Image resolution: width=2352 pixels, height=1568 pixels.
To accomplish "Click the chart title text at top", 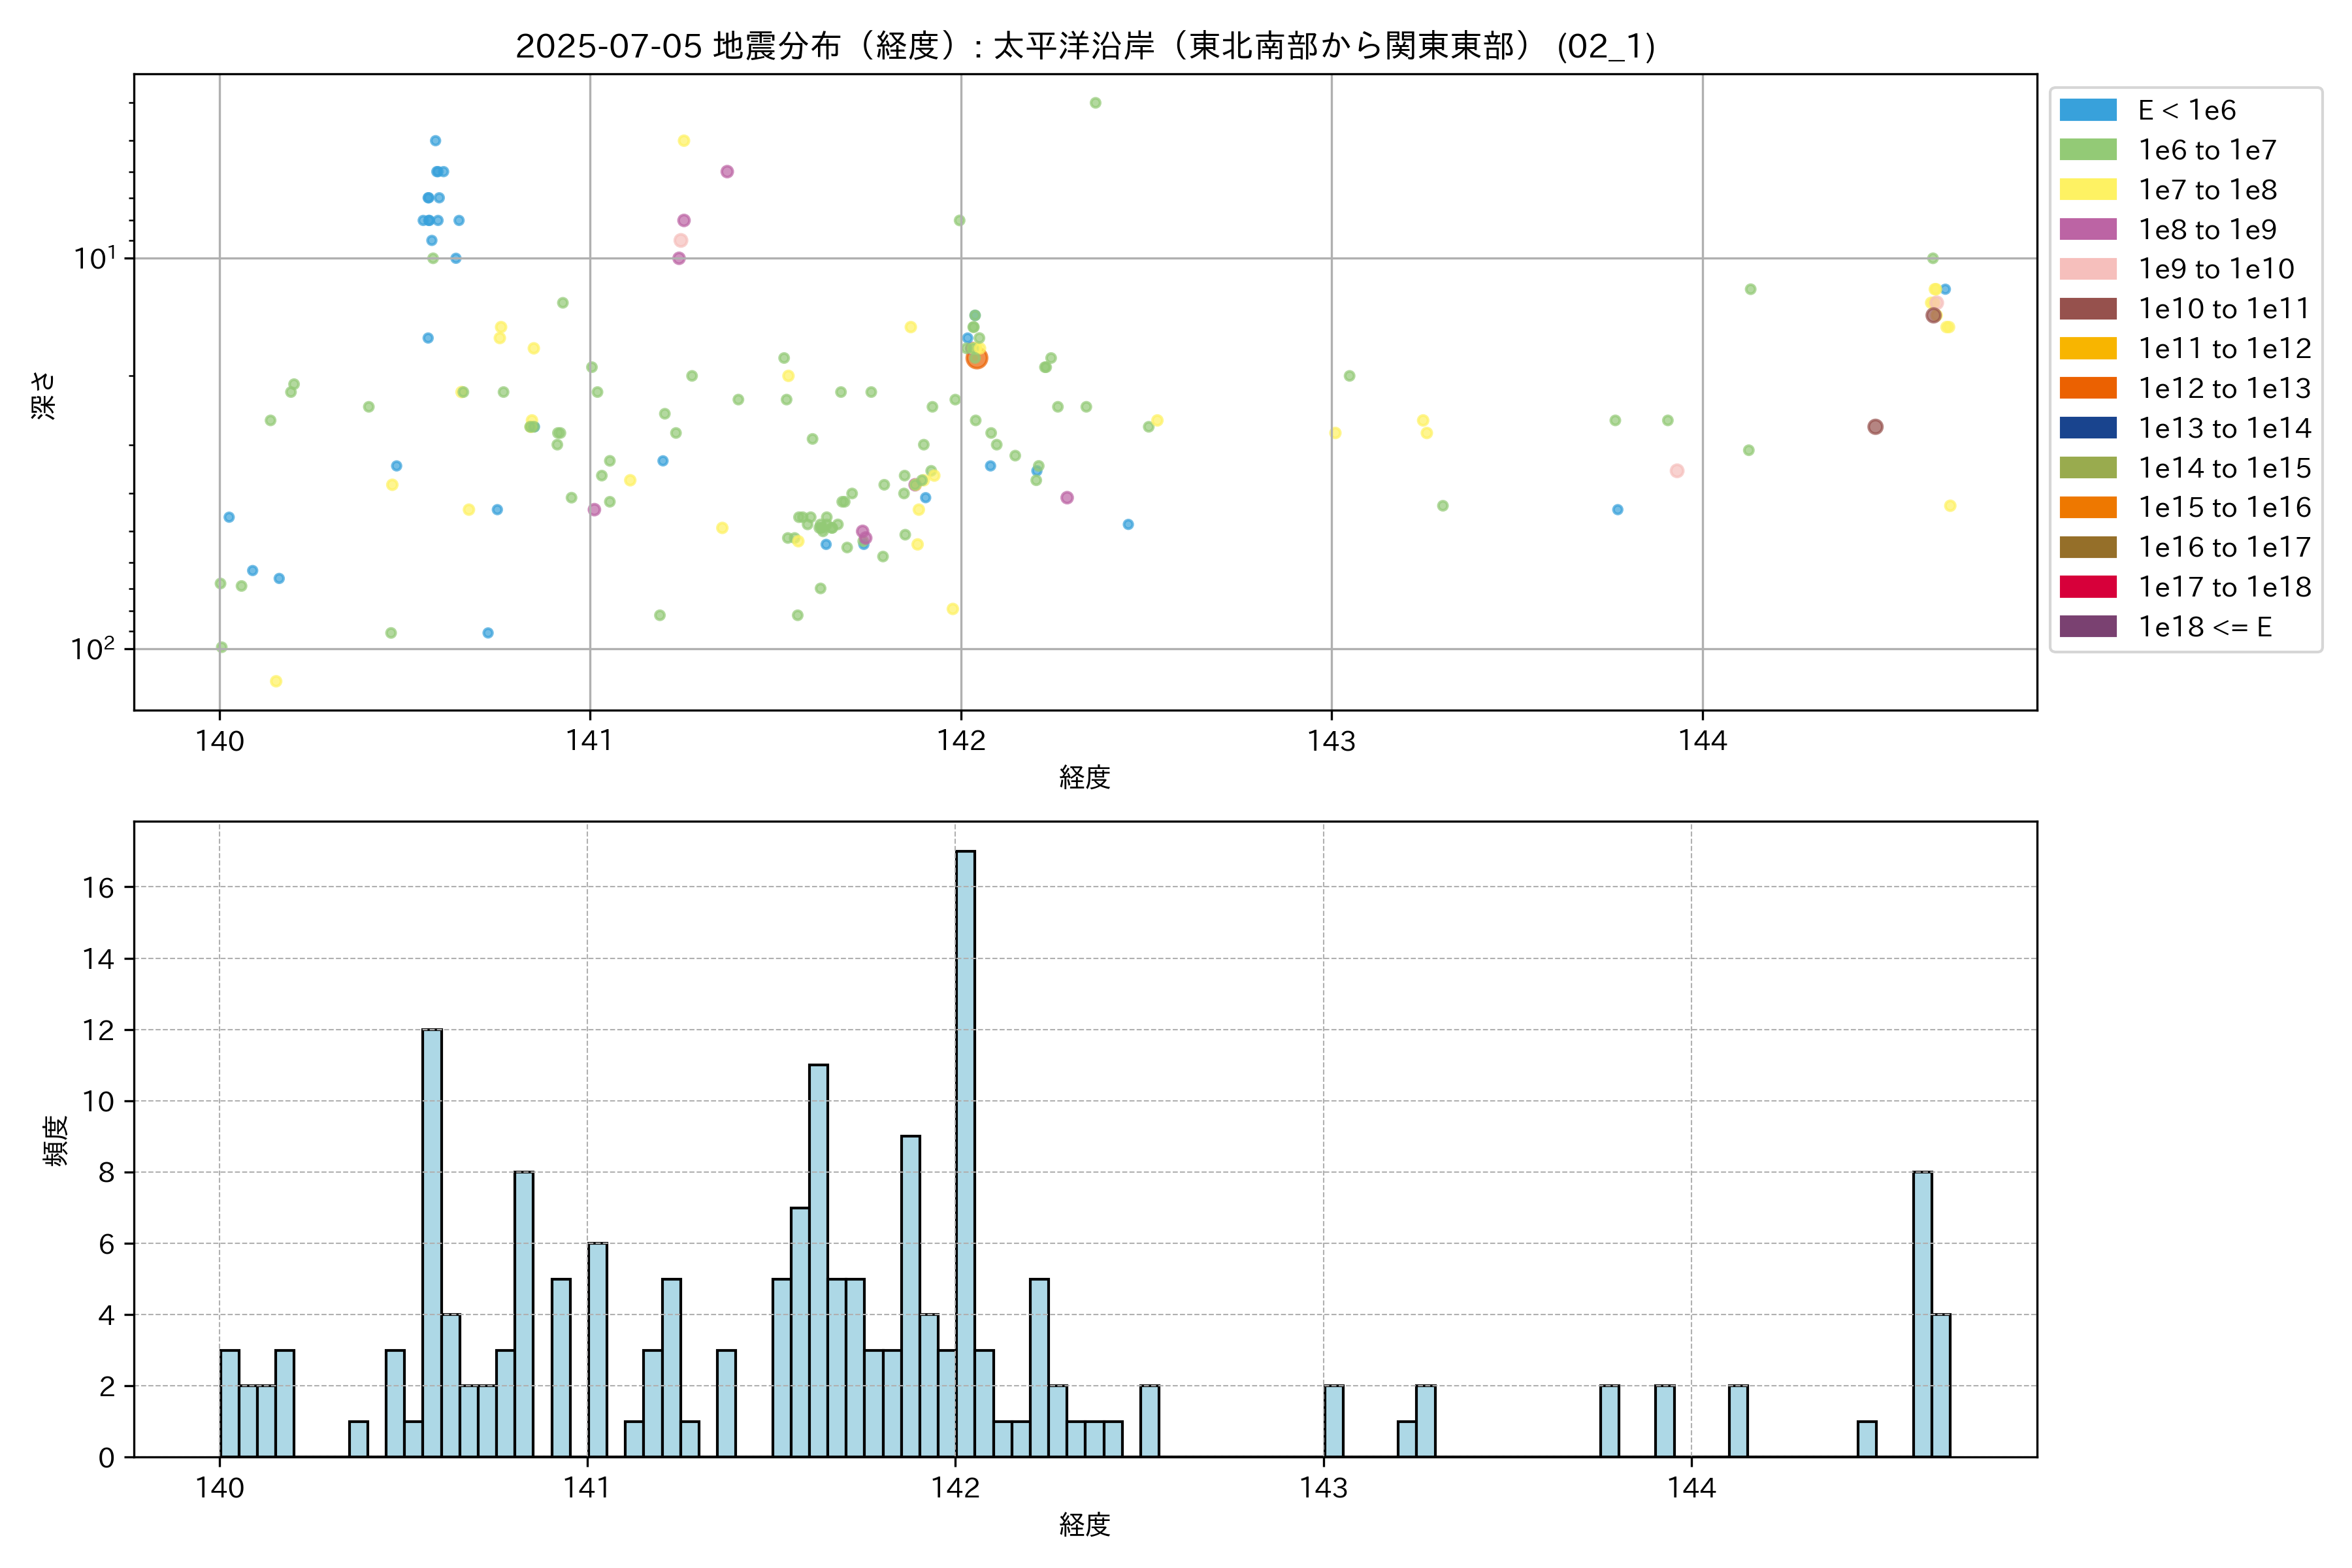I will [1085, 46].
